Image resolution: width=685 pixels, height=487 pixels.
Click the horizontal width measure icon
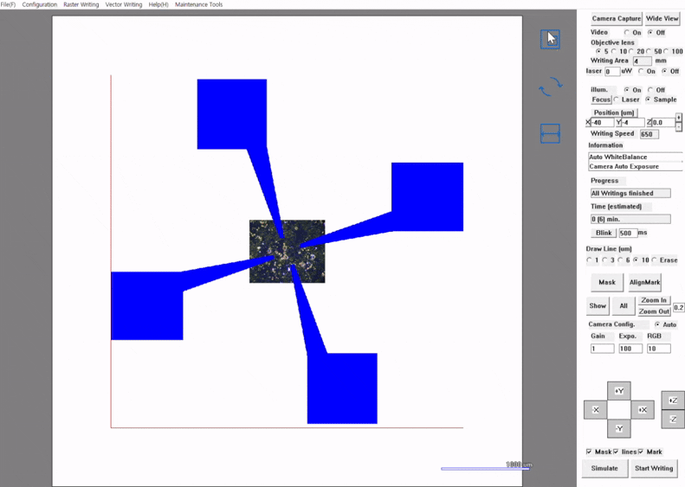550,133
